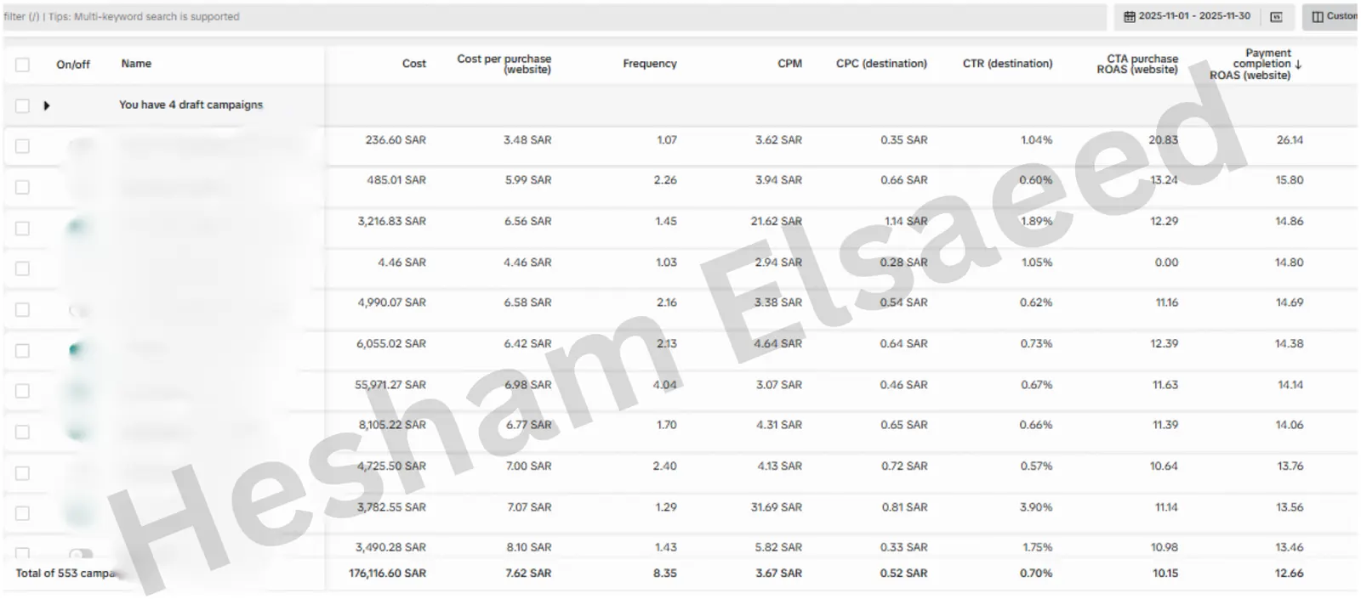Click the 3.90% CTR cell
The image size is (1361, 599).
click(1036, 507)
